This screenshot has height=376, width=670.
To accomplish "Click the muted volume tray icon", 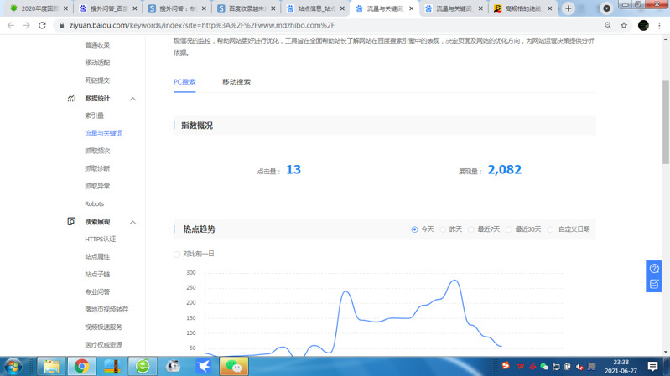I will (x=579, y=367).
